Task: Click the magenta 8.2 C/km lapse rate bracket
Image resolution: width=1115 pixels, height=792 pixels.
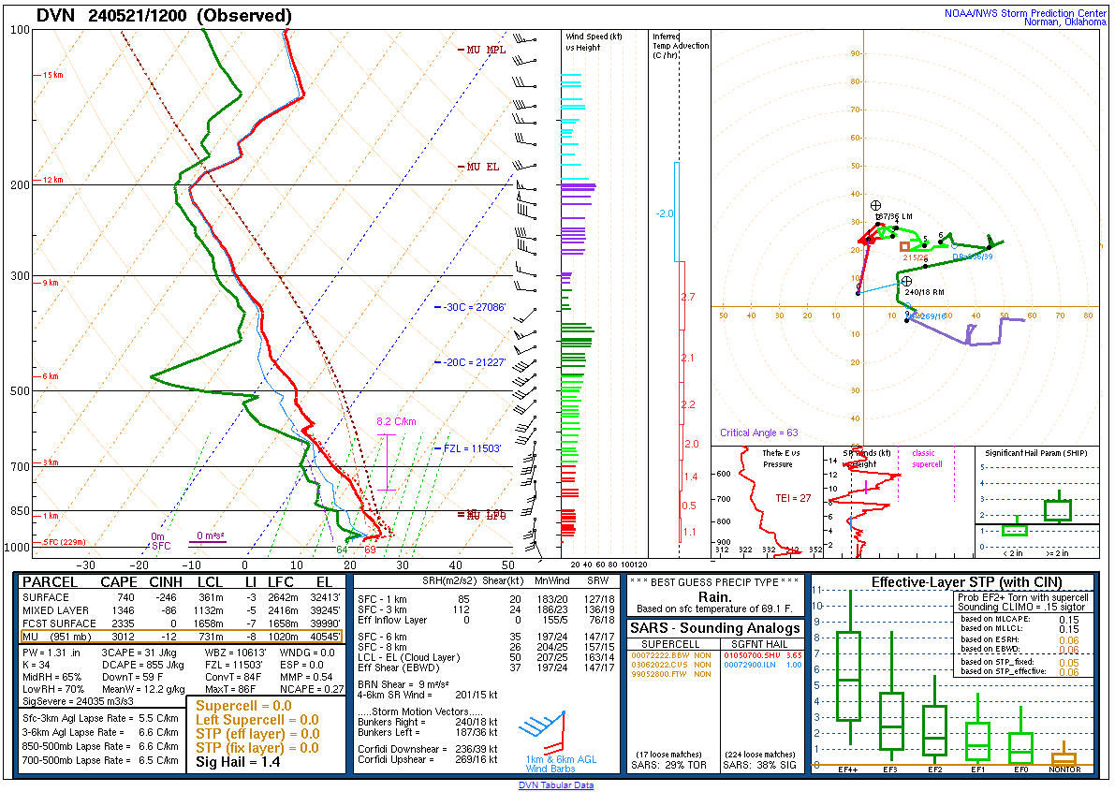Action: (387, 462)
